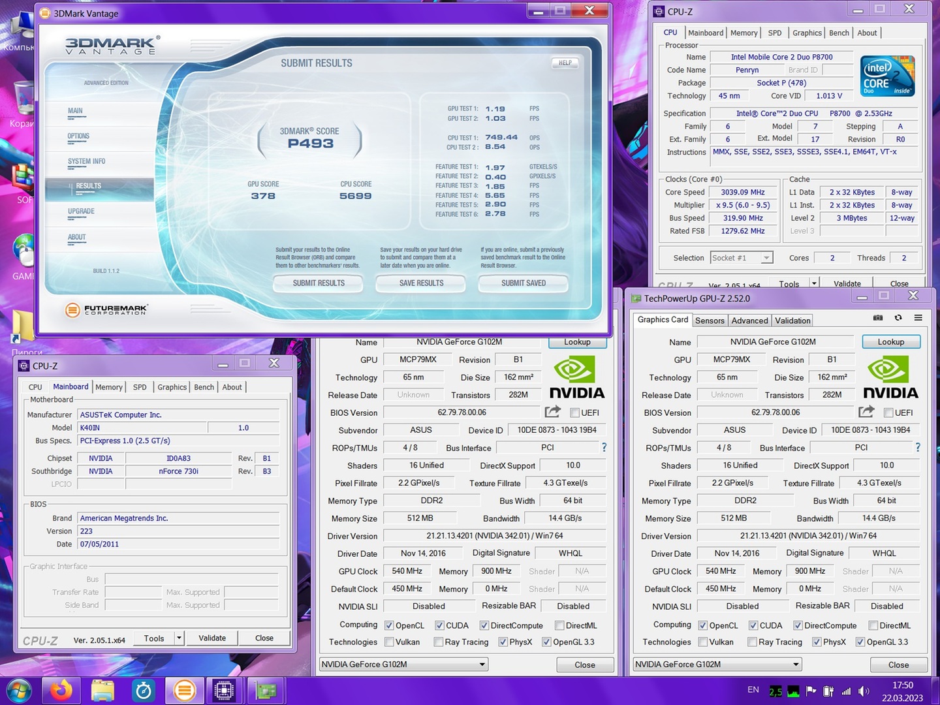Click Lookup button in titled GPU-Z 2.52.0 window
The height and width of the screenshot is (705, 940).
click(891, 341)
